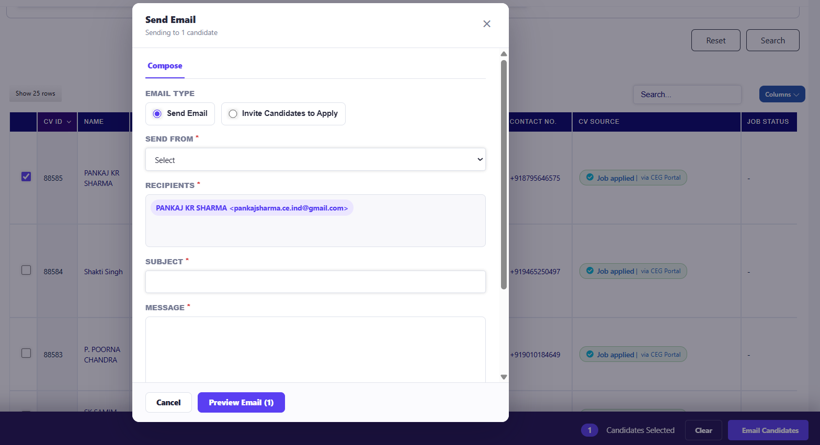Click the name Shakti Singh
Image resolution: width=820 pixels, height=445 pixels.
(104, 272)
